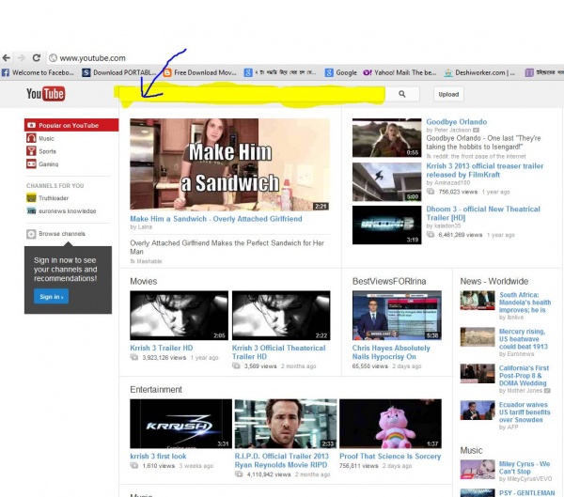
Task: Open Proof That Science Is Sorcery link
Action: 390,456
